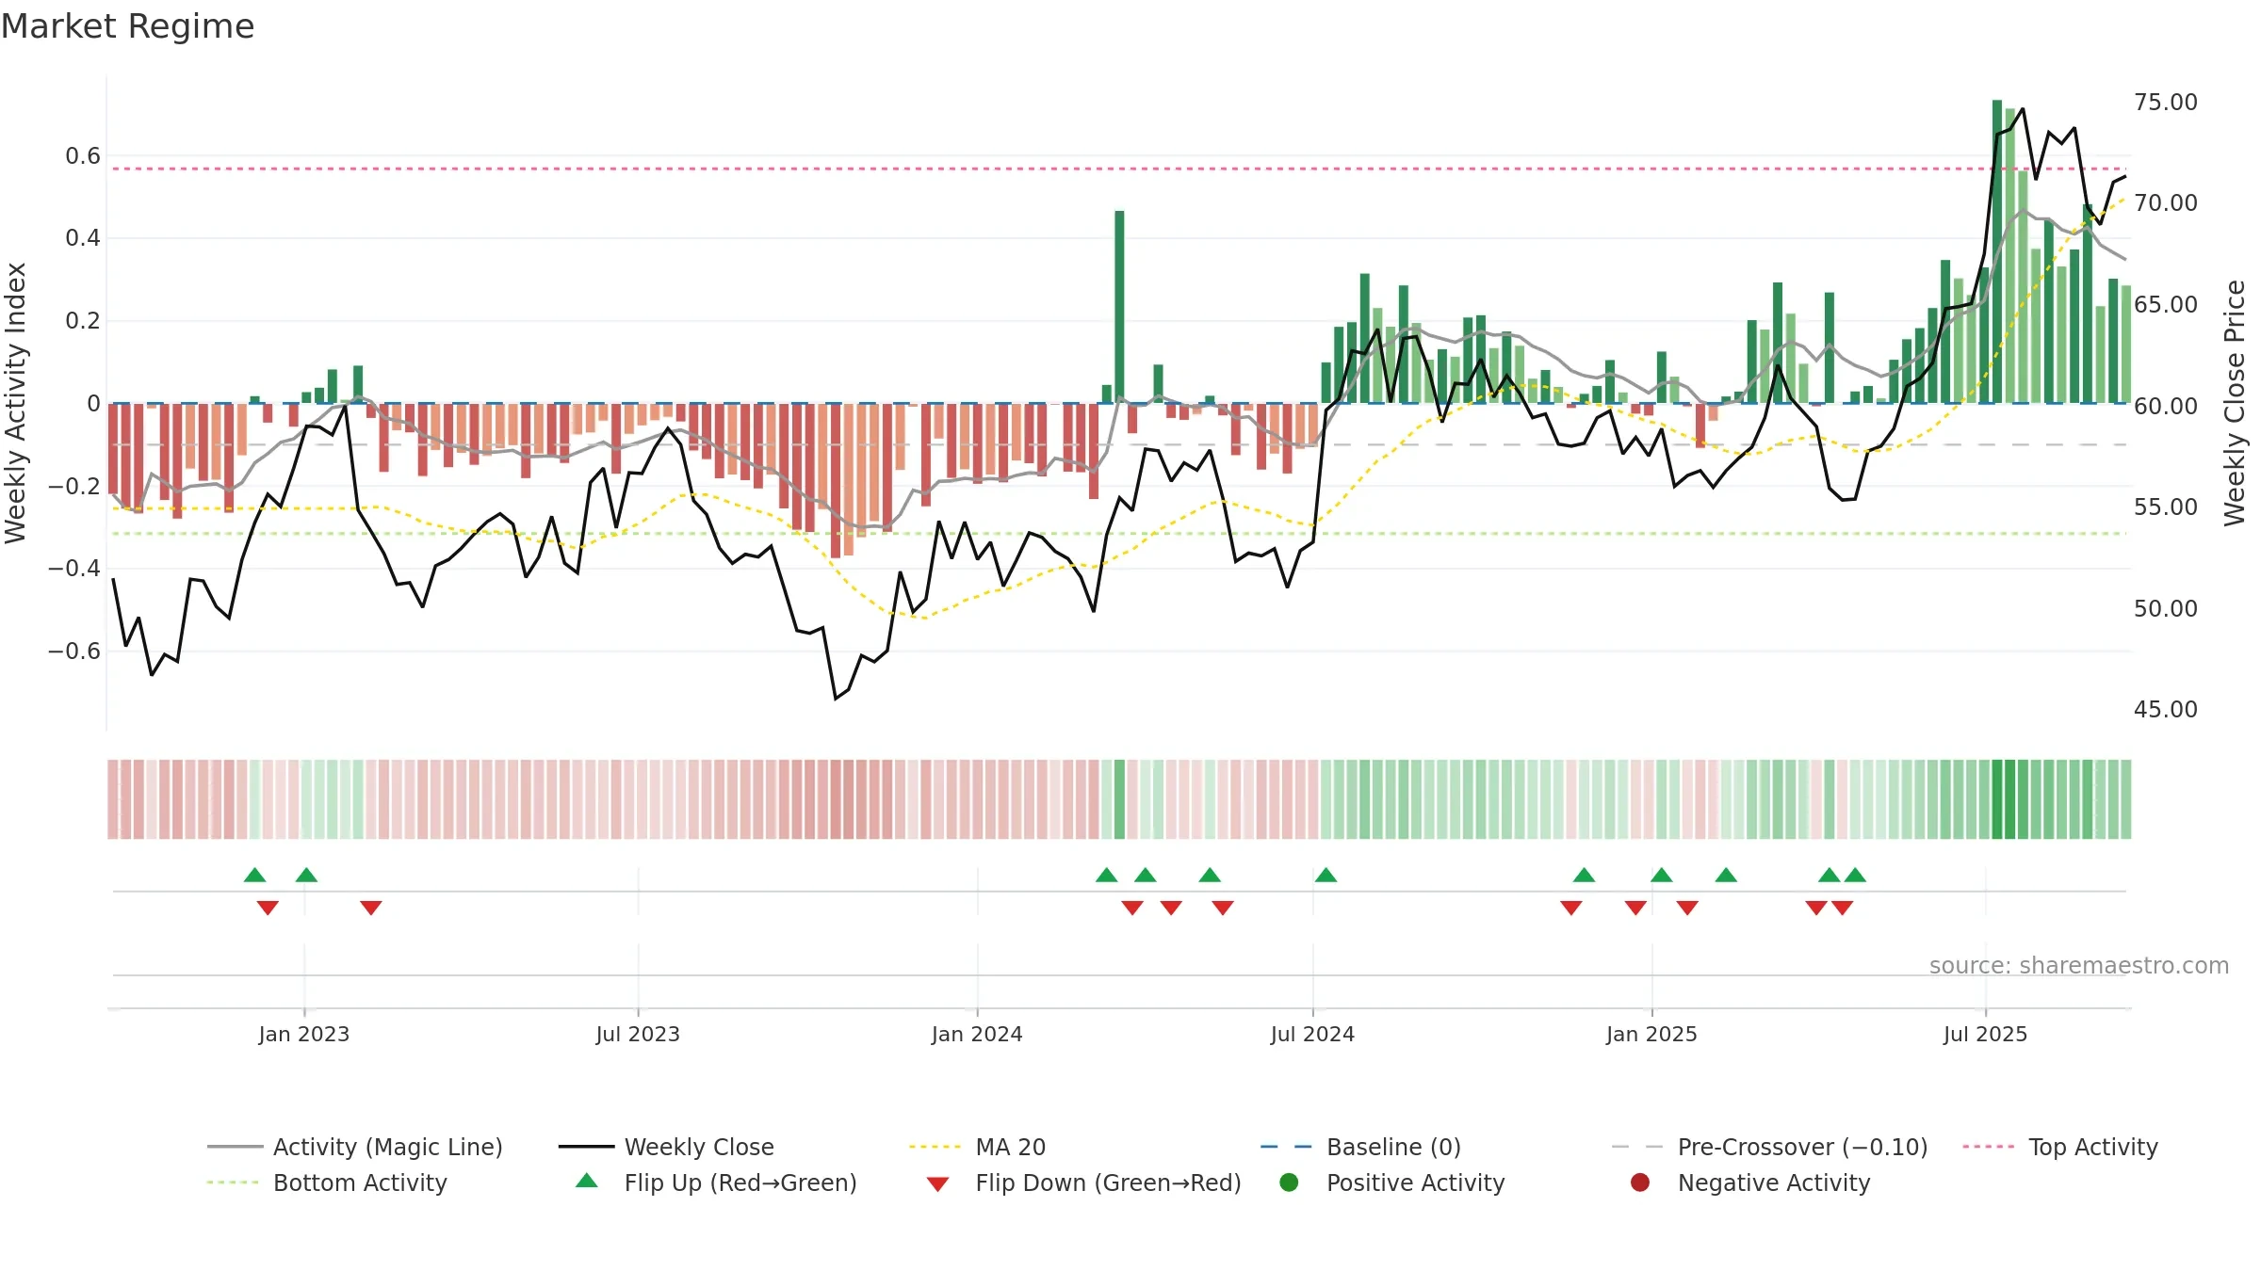Image resolution: width=2261 pixels, height=1271 pixels.
Task: Click Negative Activity red circle icon
Action: tap(1640, 1183)
